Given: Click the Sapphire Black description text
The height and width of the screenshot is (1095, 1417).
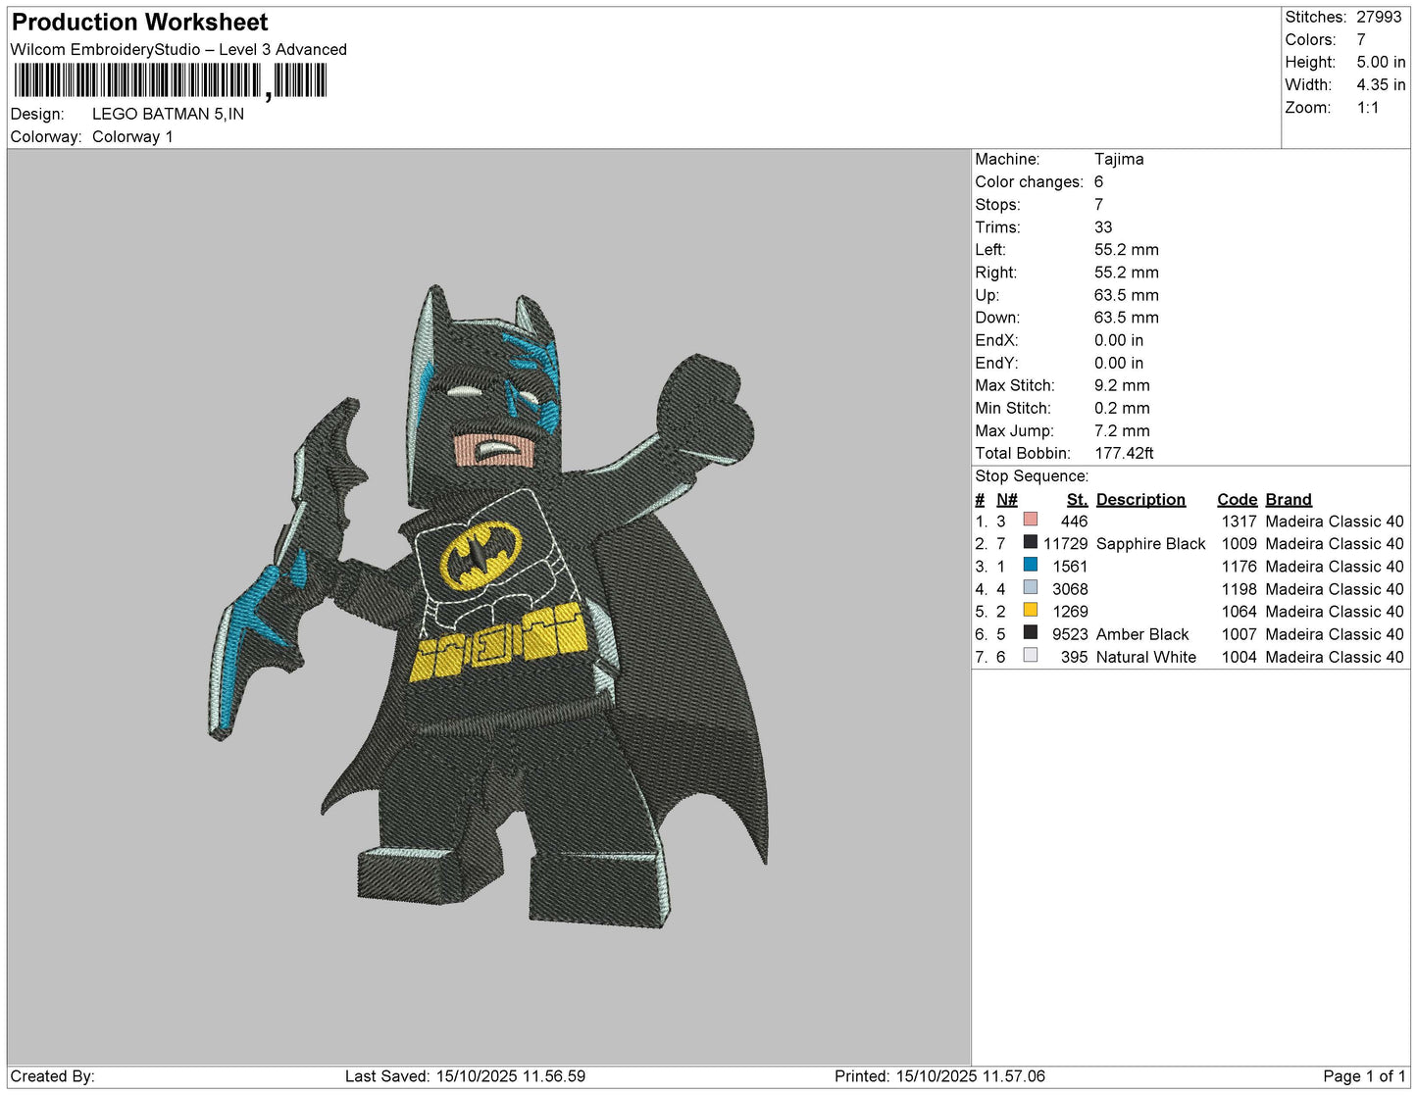Looking at the screenshot, I should [x=1150, y=543].
